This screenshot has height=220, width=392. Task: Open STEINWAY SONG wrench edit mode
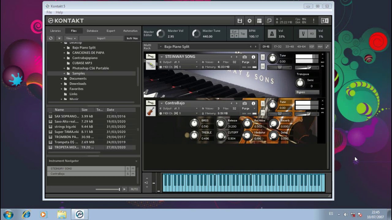[150, 57]
